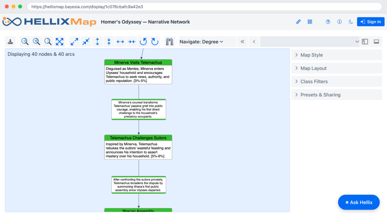Click the arc label about Minerva's counsel
Image resolution: width=387 pixels, height=217 pixels.
click(x=139, y=110)
